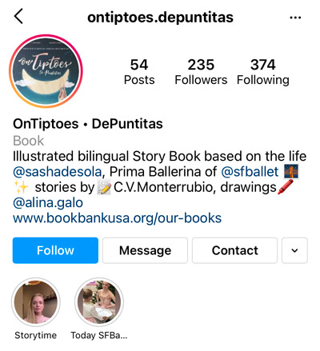Open the three-dot more options menu

tap(295, 18)
